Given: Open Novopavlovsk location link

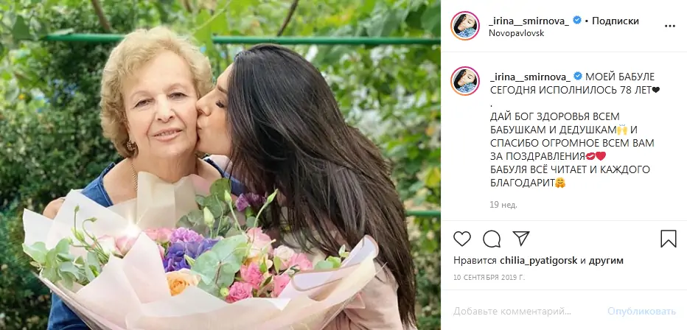Looking at the screenshot, I should [x=516, y=33].
